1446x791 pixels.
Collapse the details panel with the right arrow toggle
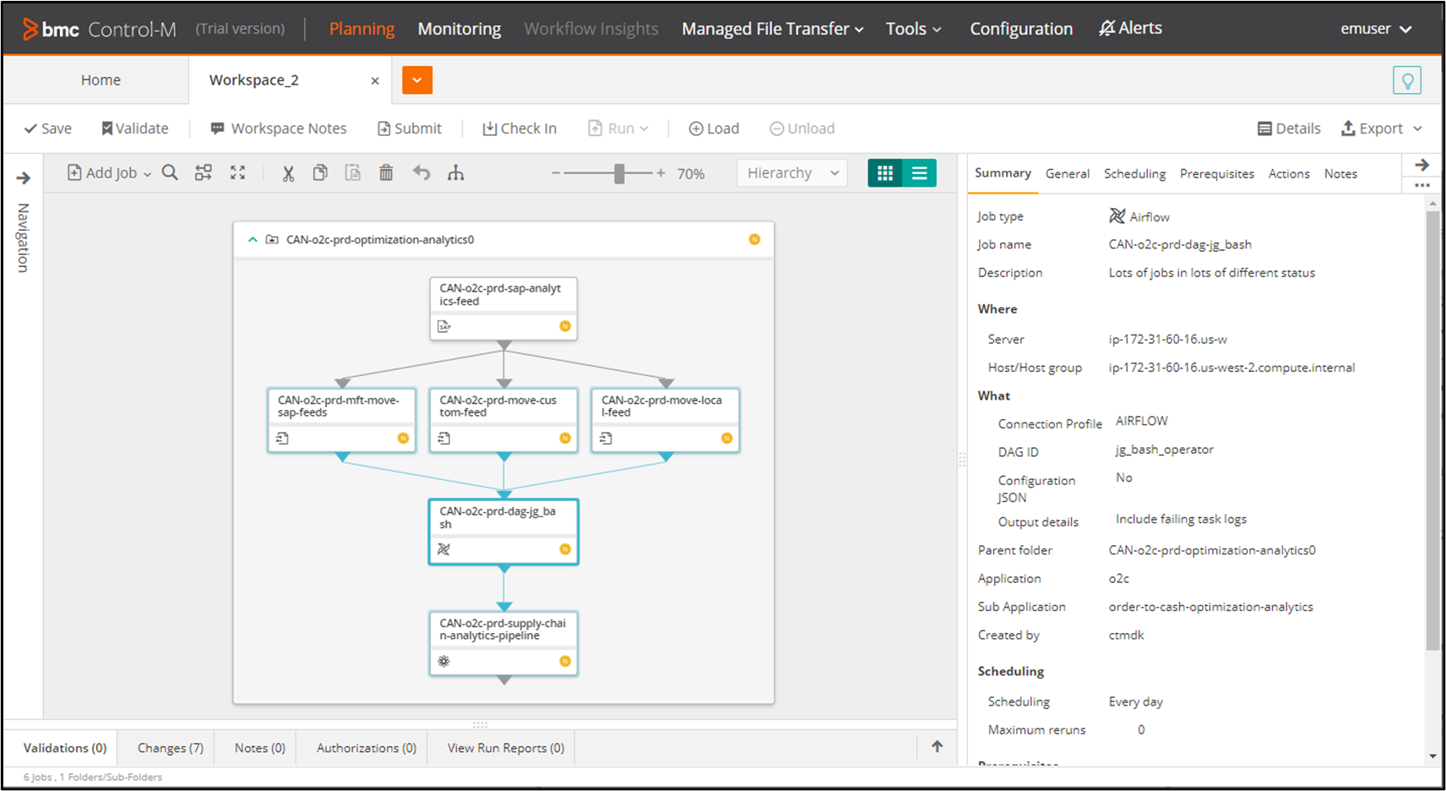tap(1422, 164)
